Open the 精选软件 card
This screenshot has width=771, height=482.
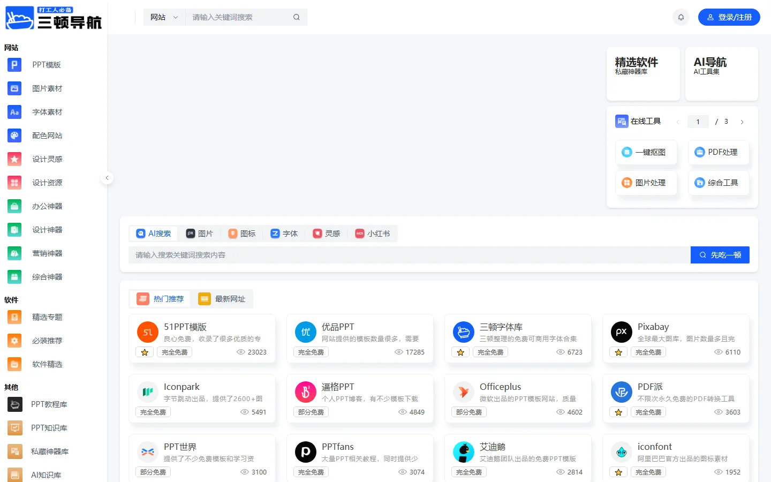[644, 74]
